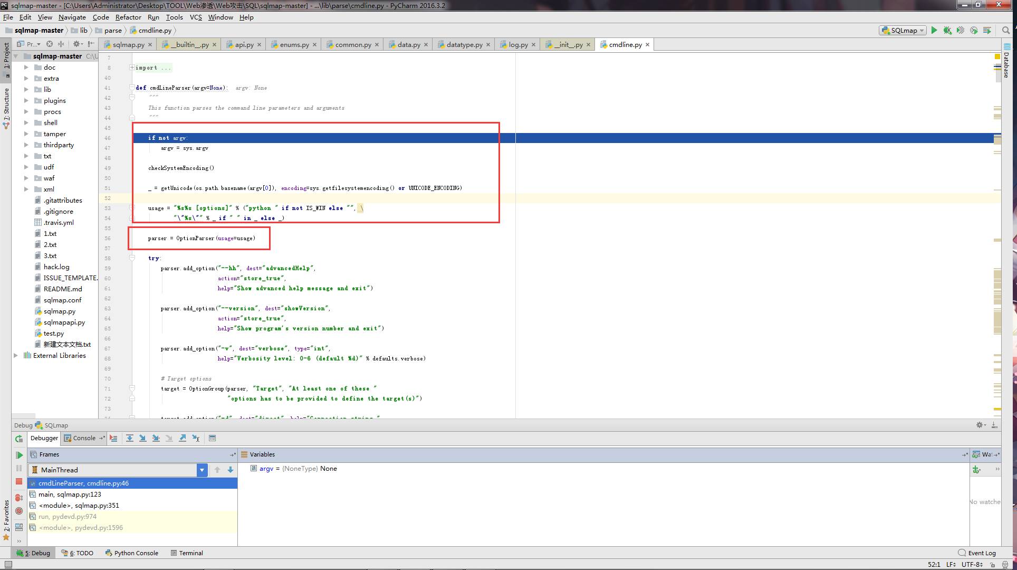1017x570 pixels.
Task: Step Into My Code icon
Action: coord(156,438)
